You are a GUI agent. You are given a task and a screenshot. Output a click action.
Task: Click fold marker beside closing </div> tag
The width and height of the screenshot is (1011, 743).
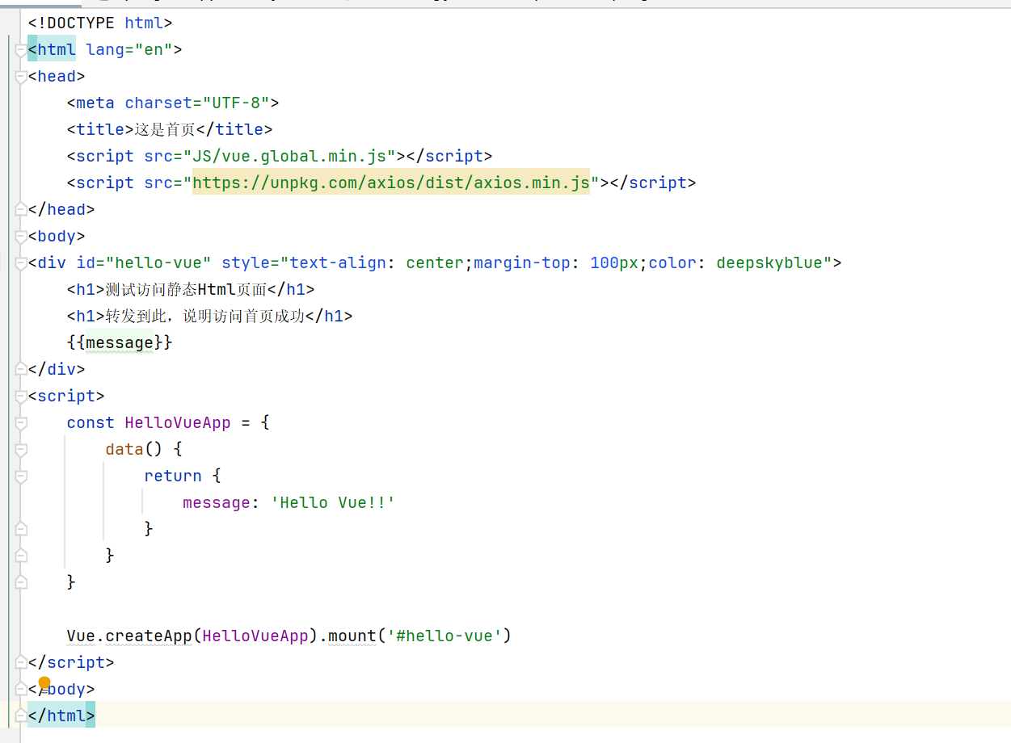[x=21, y=370]
